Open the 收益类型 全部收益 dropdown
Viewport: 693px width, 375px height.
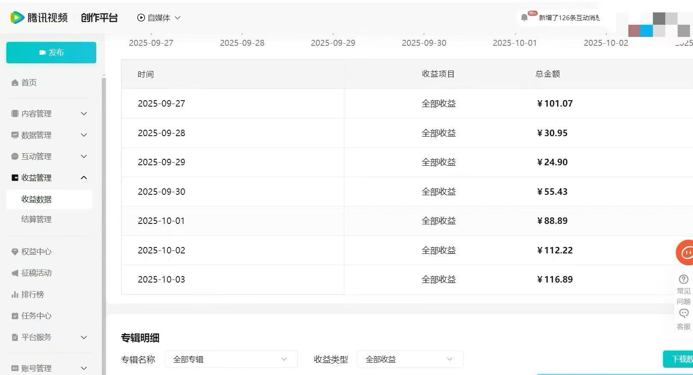pyautogui.click(x=410, y=359)
